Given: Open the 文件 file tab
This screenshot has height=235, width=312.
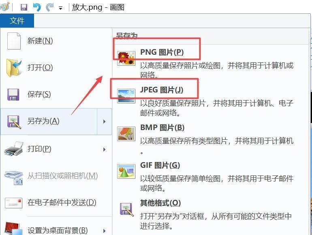Looking at the screenshot, I should 17,21.
